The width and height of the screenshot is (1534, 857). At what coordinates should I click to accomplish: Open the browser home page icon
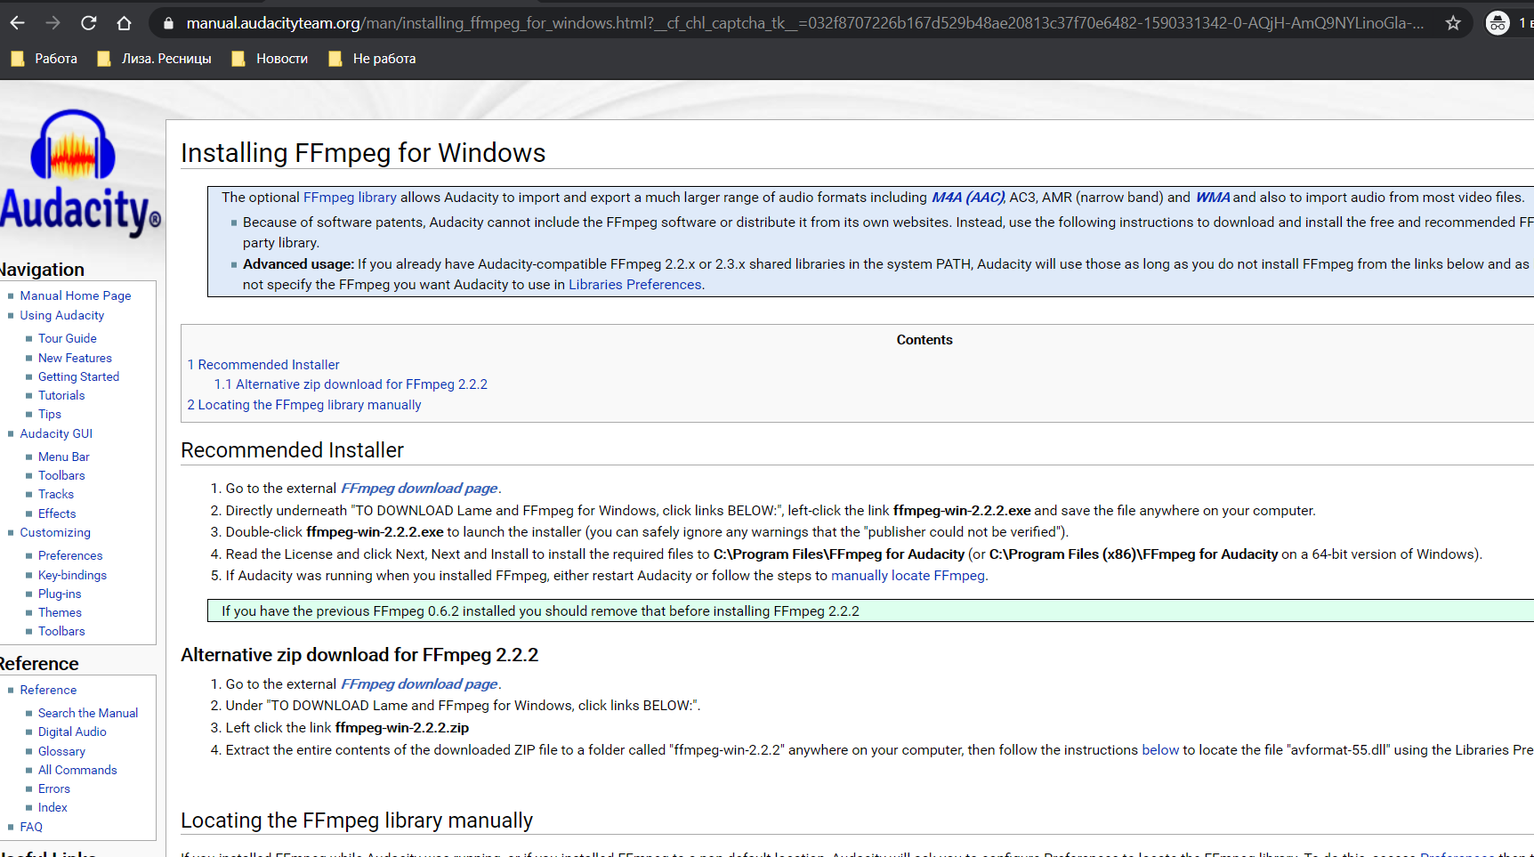tap(124, 23)
